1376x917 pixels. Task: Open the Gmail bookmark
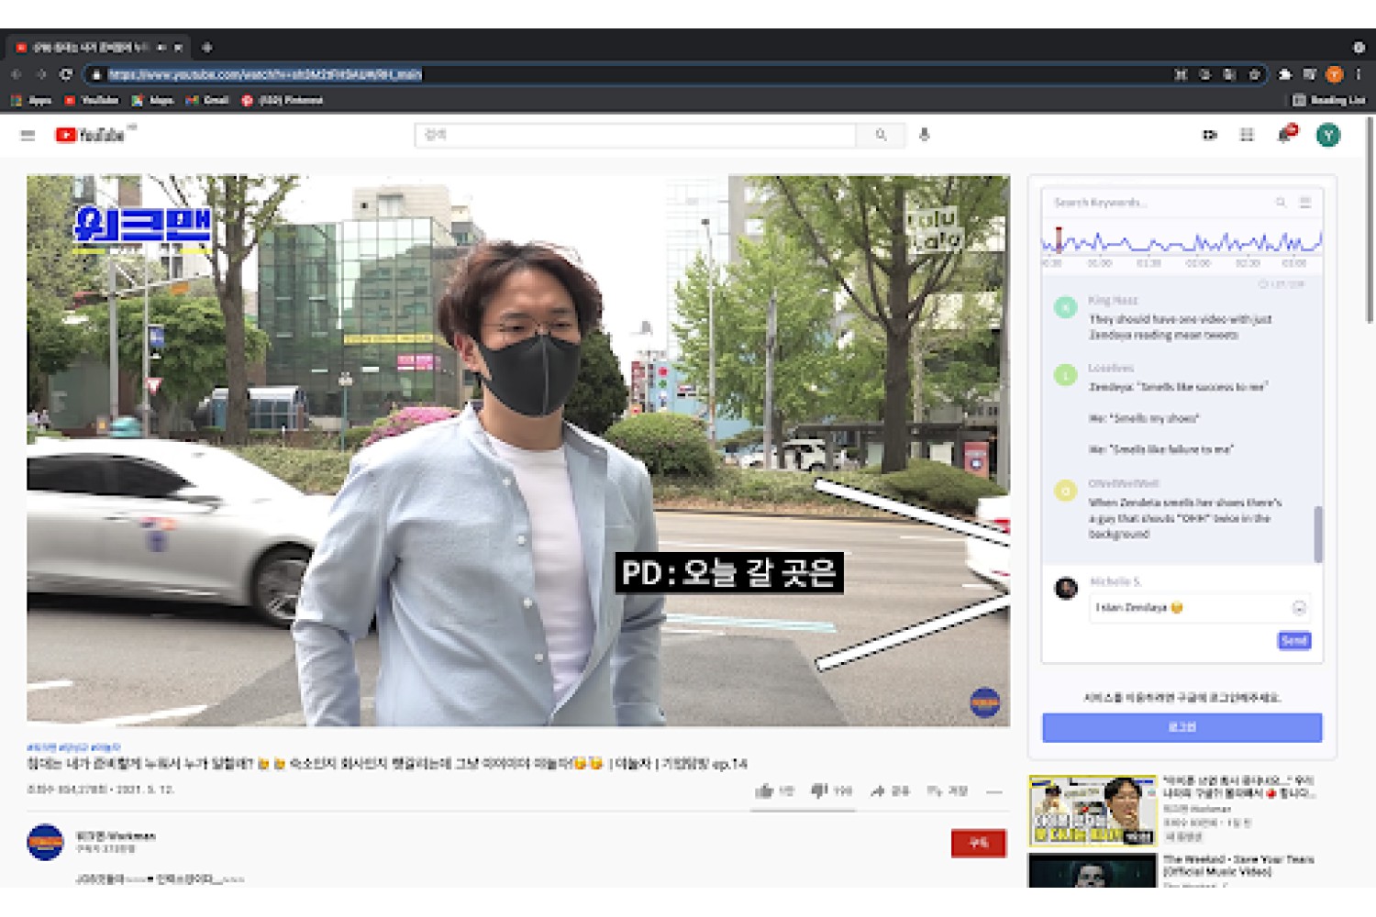pos(207,100)
